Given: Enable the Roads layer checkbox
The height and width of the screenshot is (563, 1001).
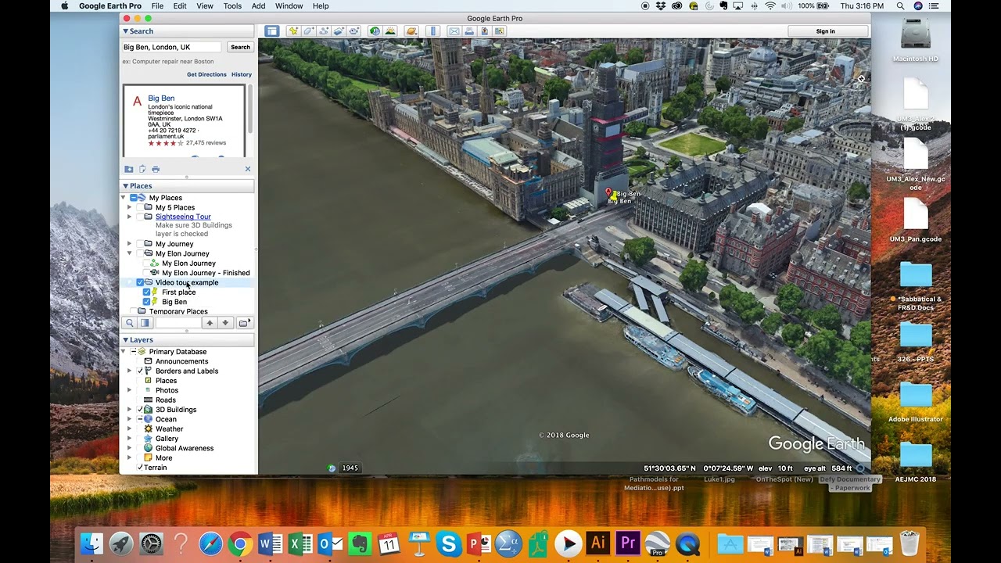Looking at the screenshot, I should [140, 400].
